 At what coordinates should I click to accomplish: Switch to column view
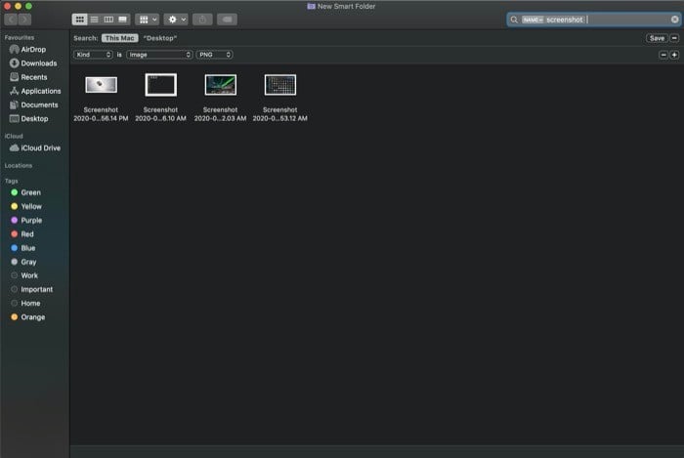click(x=108, y=20)
